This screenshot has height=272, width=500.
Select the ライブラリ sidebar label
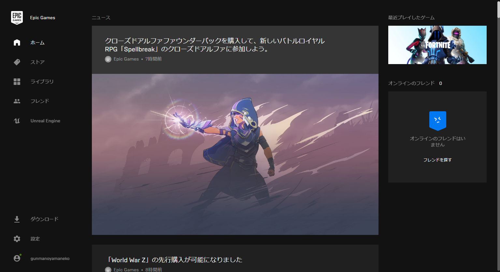(42, 82)
